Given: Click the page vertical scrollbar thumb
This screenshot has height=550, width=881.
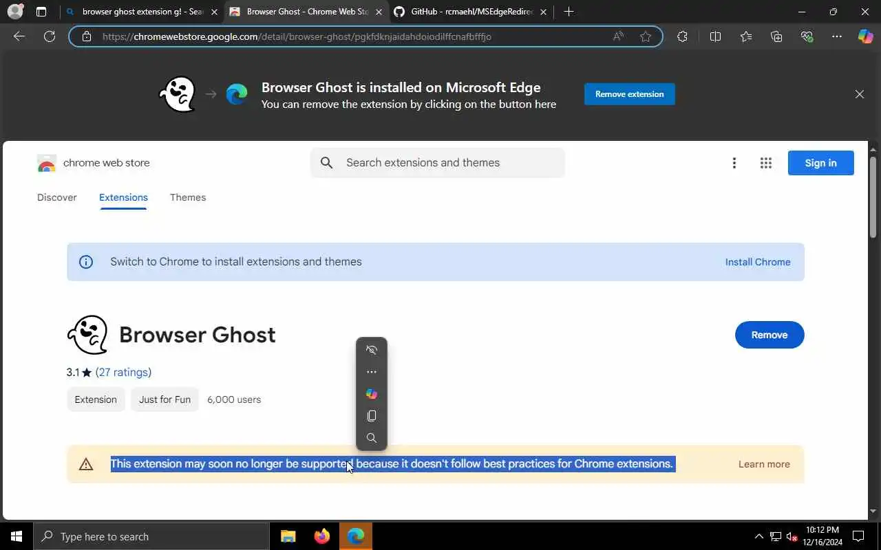Looking at the screenshot, I should point(873,197).
